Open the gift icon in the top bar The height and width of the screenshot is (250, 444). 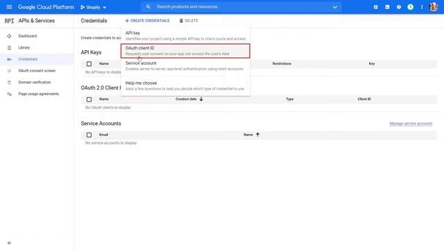(x=376, y=7)
